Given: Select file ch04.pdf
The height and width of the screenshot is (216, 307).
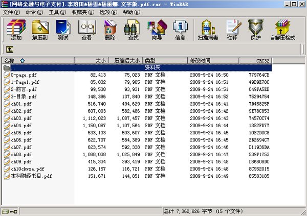Looking at the screenshot, I should click(x=21, y=126).
